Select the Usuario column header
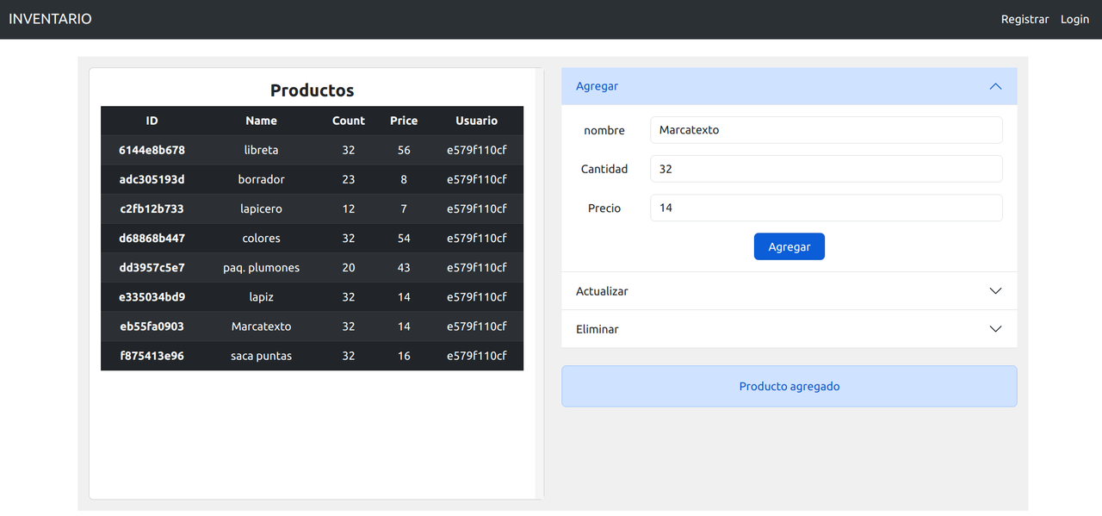The height and width of the screenshot is (516, 1102). (x=476, y=121)
